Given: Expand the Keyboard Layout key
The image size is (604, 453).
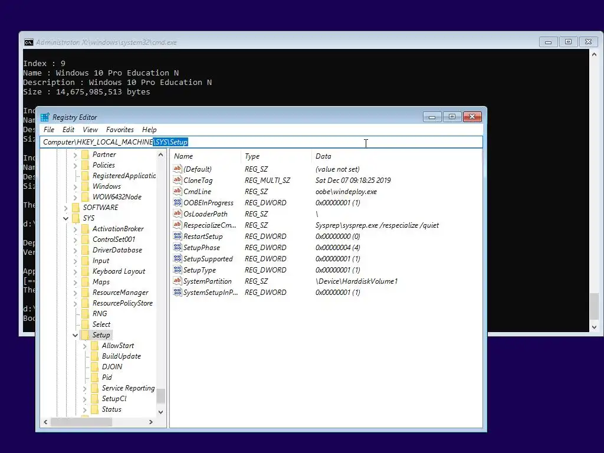Looking at the screenshot, I should click(x=75, y=271).
